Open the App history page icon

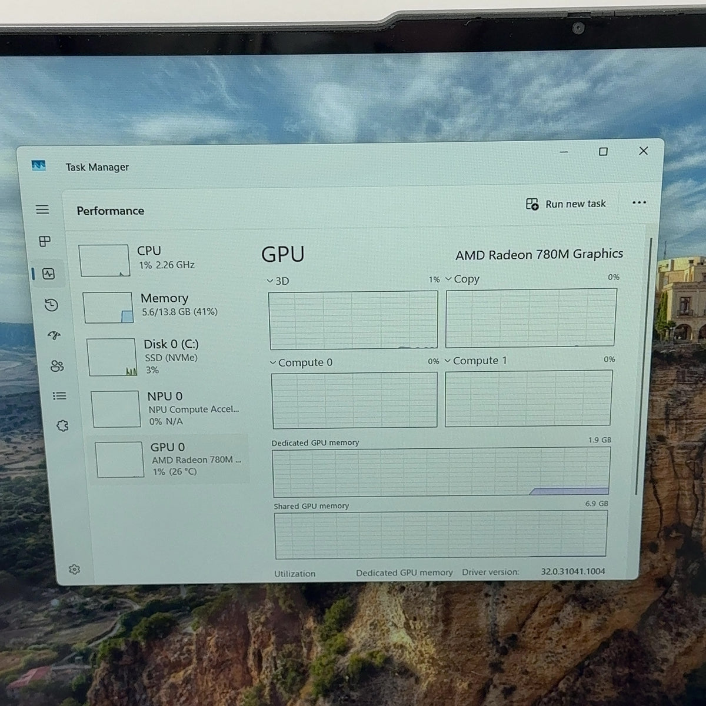[x=51, y=305]
